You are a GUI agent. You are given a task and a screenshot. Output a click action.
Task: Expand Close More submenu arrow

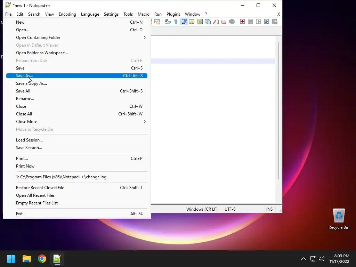[145, 121]
